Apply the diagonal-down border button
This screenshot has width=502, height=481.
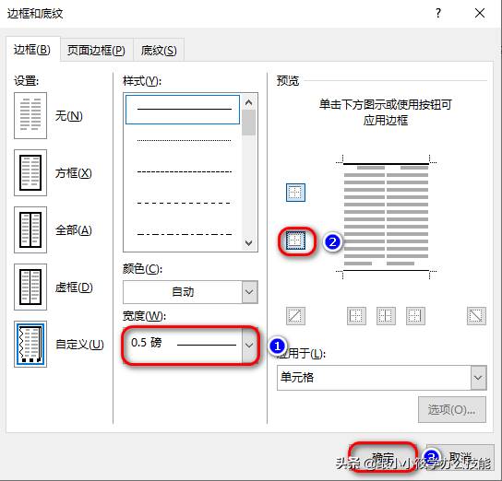coord(476,316)
